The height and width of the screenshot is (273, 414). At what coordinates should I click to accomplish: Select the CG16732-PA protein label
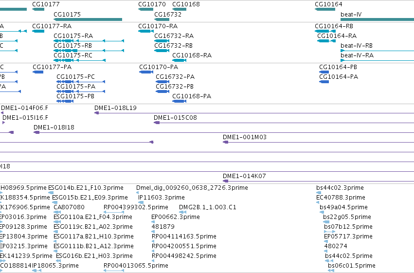pyautogui.click(x=175, y=77)
